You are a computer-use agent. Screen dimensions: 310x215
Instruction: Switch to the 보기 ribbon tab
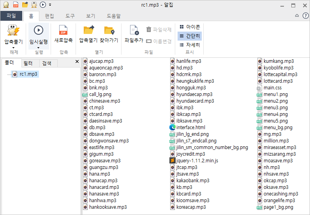[x=91, y=16]
